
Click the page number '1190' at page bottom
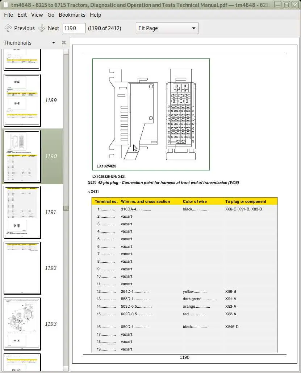184,357
